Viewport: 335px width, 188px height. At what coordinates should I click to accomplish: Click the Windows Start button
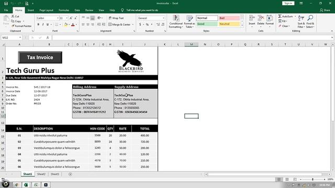pos(5,184)
